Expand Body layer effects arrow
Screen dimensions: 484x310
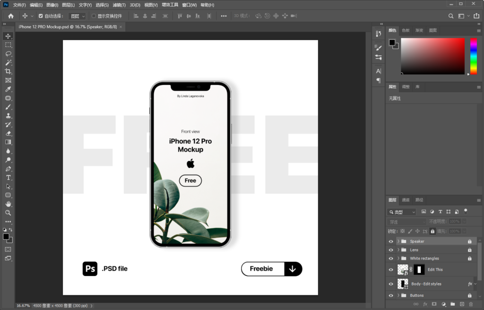coord(475,284)
